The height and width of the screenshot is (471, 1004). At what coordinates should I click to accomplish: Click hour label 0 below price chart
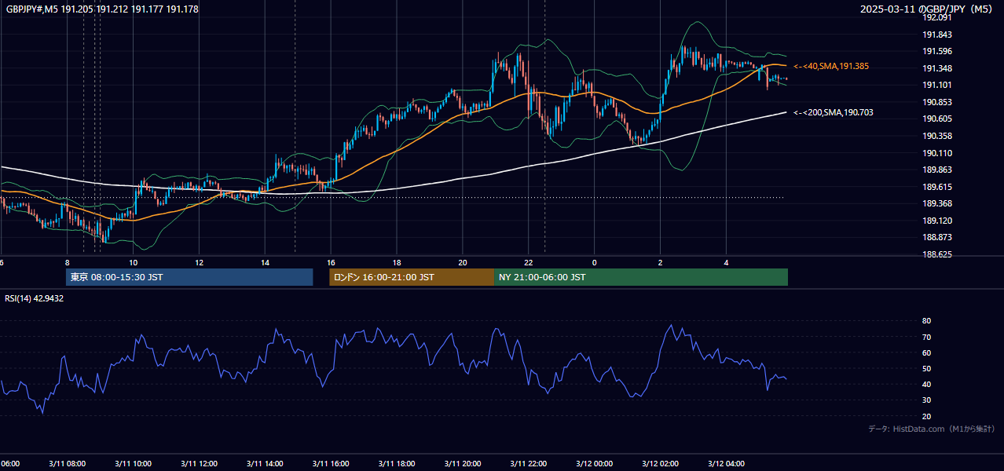click(x=595, y=262)
